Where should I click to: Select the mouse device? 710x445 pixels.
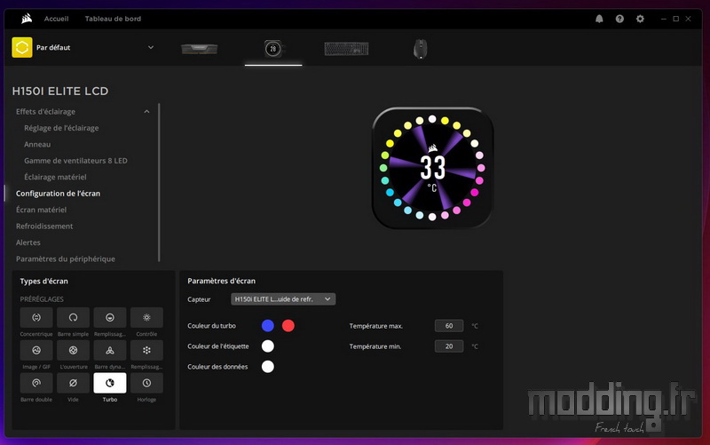(x=420, y=49)
